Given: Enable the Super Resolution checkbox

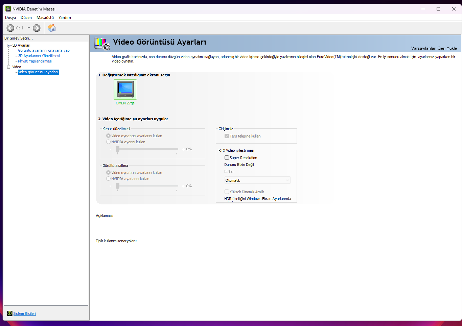Looking at the screenshot, I should tap(227, 158).
